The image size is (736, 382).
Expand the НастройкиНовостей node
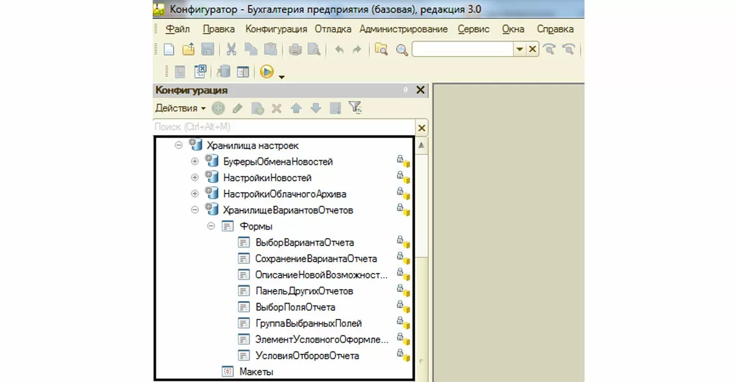click(x=195, y=178)
